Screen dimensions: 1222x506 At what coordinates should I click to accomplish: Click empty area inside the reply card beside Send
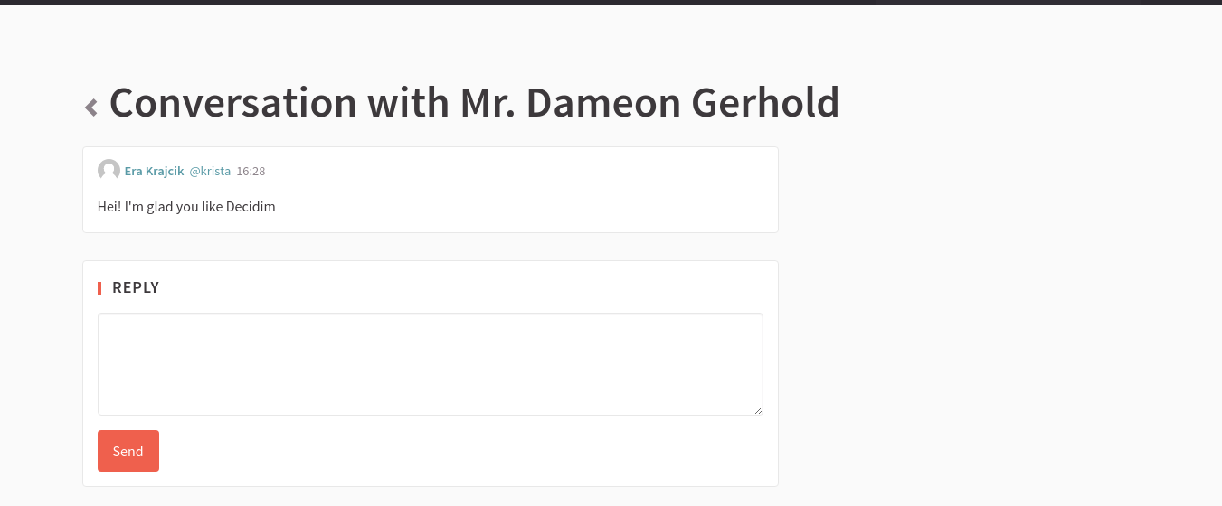pyautogui.click(x=470, y=451)
